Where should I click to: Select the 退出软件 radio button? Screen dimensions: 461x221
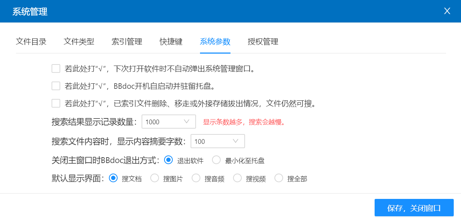[x=168, y=160]
